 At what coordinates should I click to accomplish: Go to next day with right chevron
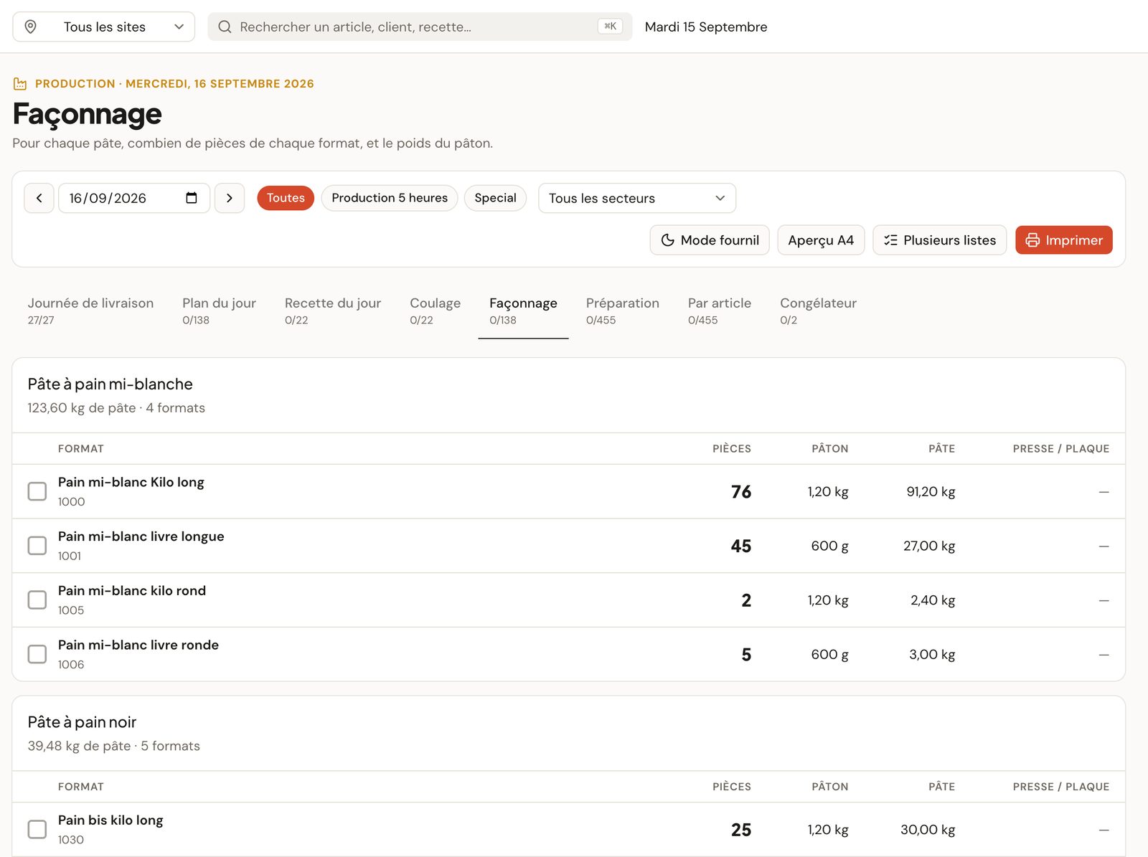[x=230, y=198]
